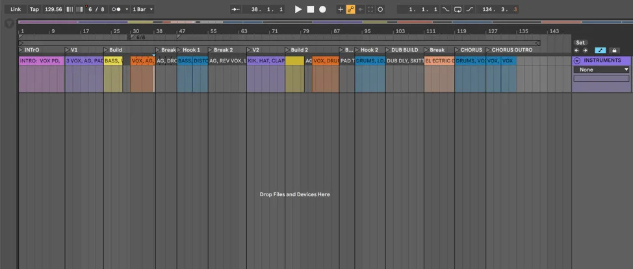The image size is (633, 269).
Task: Select the 134. 3. 3 loop length field
Action: (498, 9)
